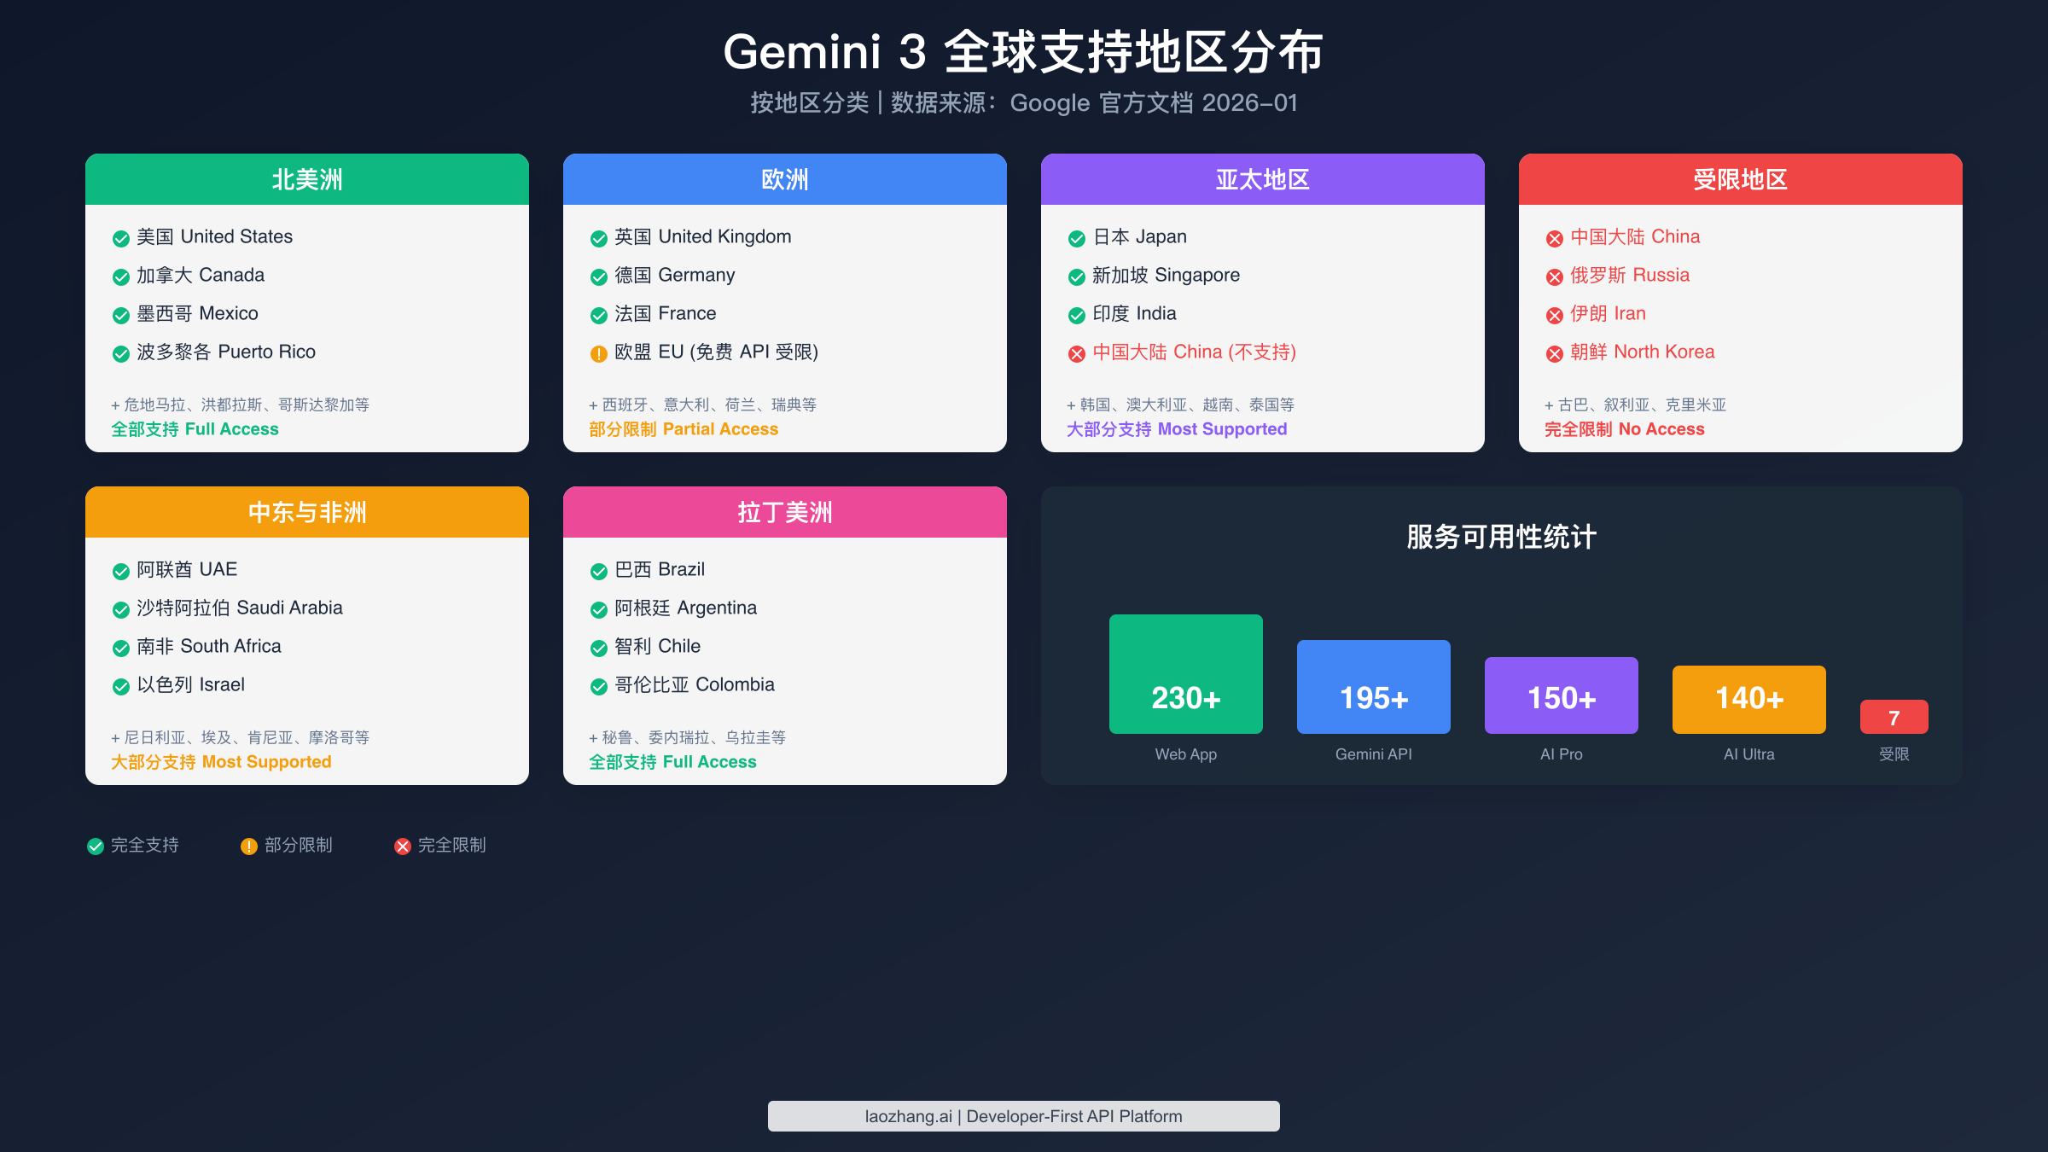Viewport: 2048px width, 1152px height.
Task: Select the check icon beside 日本 Japan
Action: coord(1074,238)
